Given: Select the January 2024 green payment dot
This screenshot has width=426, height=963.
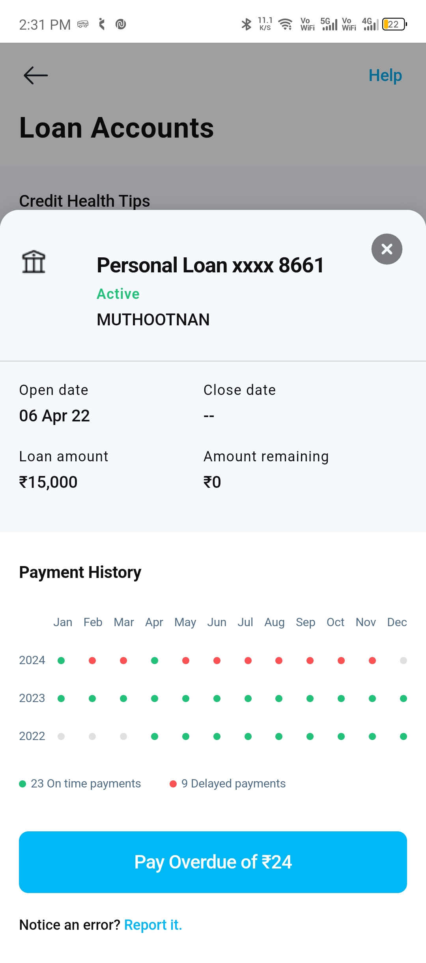Looking at the screenshot, I should [61, 661].
